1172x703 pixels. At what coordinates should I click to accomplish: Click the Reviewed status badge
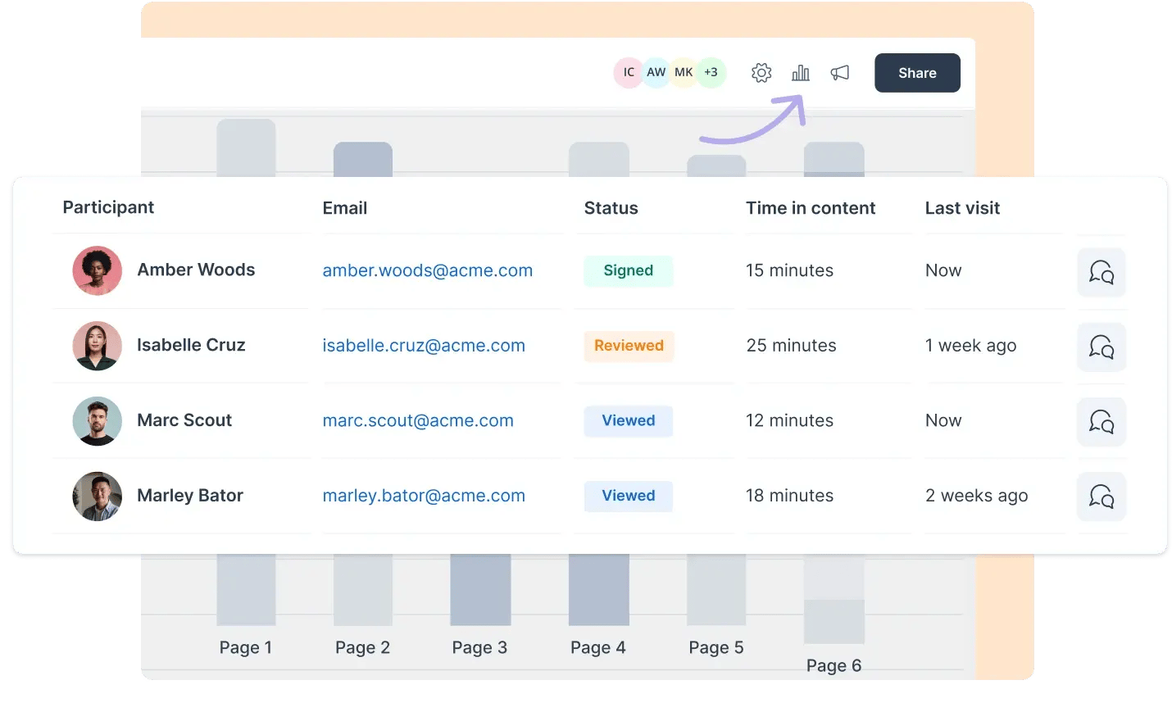[629, 346]
